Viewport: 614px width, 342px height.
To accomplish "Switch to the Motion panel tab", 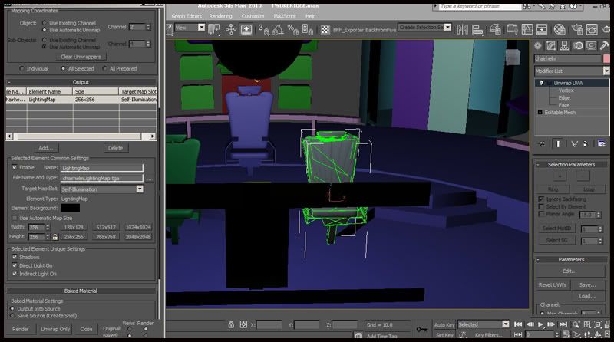I will pos(578,46).
